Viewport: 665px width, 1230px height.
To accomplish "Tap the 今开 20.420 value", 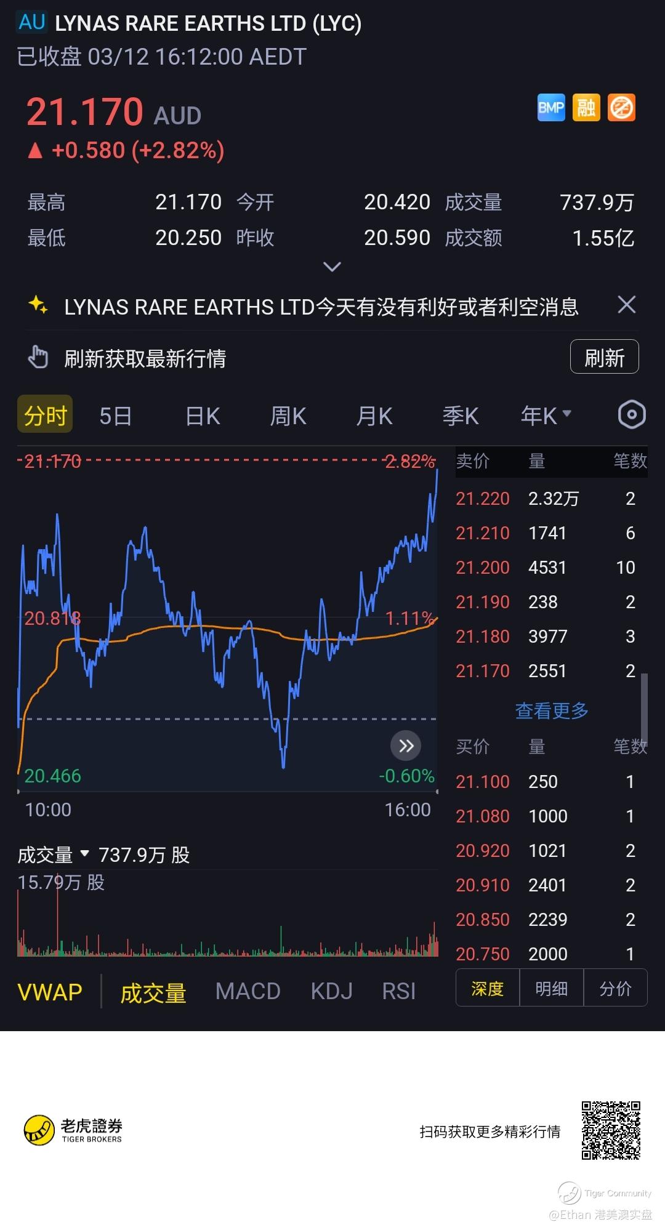I will [x=397, y=202].
